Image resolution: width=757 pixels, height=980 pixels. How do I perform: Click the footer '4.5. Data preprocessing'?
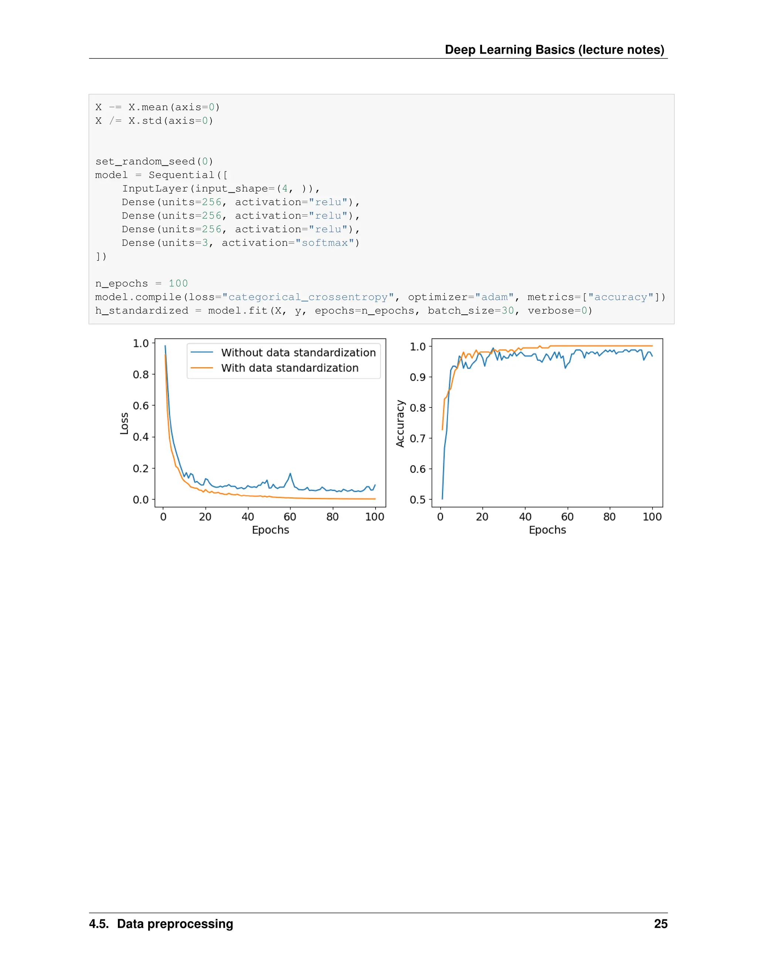[161, 924]
